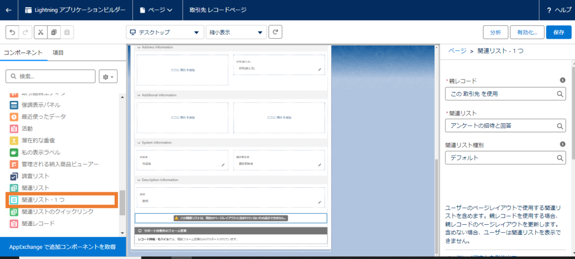Click the search icon in 親レコード field
The height and width of the screenshot is (259, 575).
(x=560, y=94)
